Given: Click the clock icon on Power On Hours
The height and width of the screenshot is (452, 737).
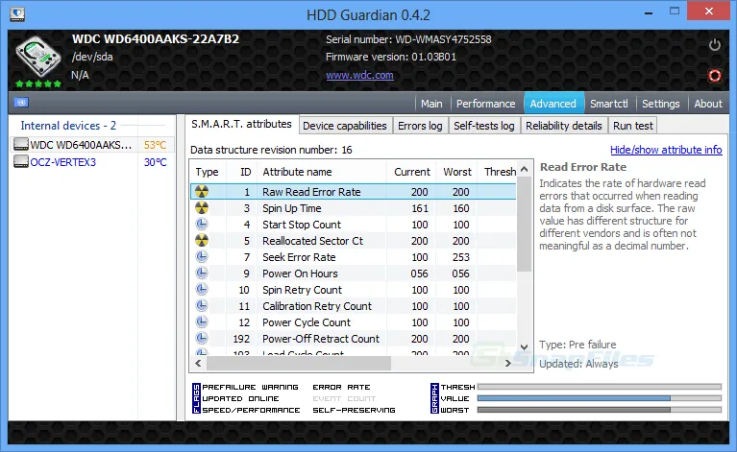Looking at the screenshot, I should [x=202, y=273].
